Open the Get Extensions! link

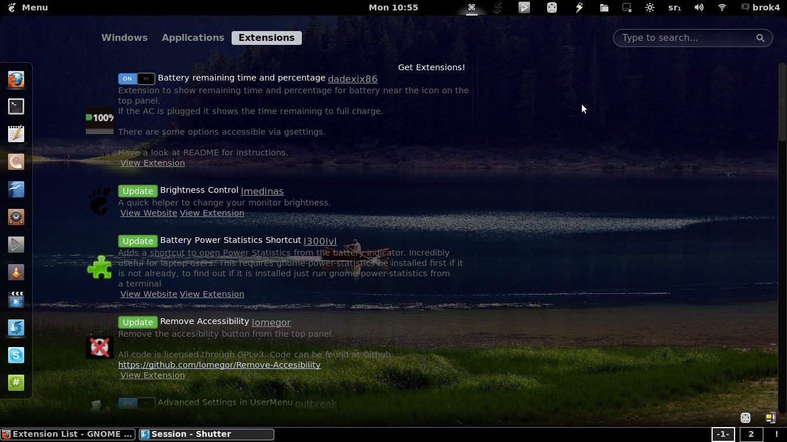(x=432, y=67)
